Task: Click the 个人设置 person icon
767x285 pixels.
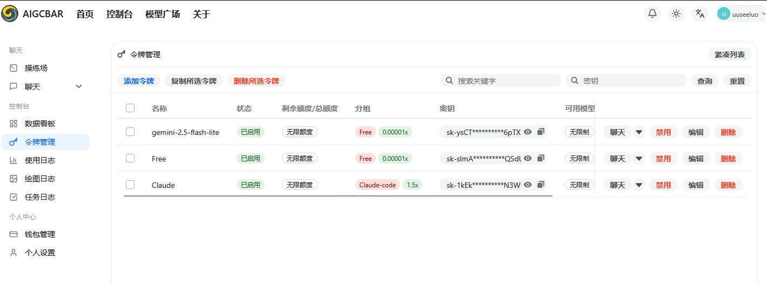Action: (14, 253)
